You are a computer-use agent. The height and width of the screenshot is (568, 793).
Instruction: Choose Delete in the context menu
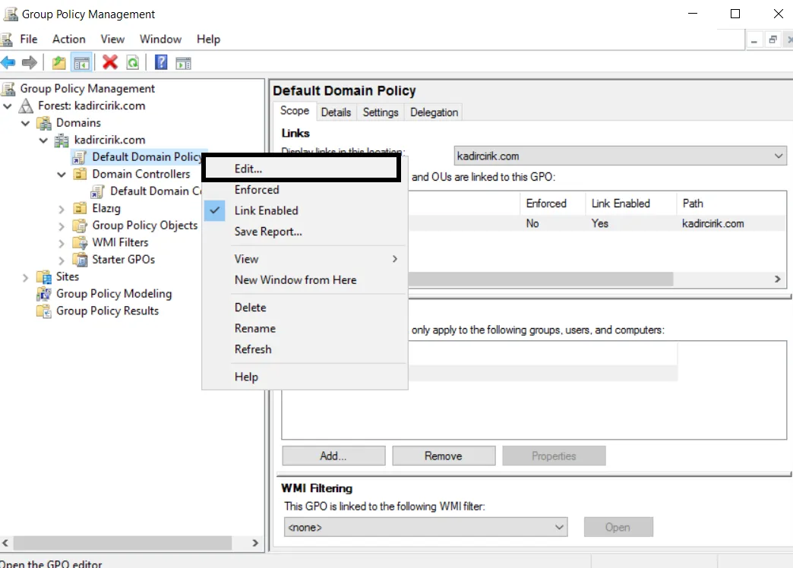(x=305, y=308)
